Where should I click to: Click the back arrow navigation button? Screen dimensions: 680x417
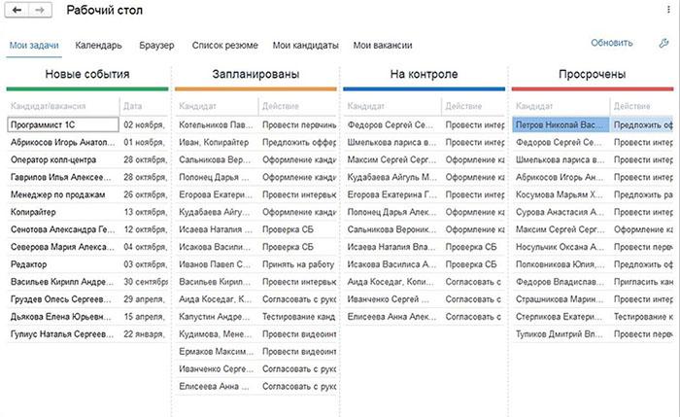pos(17,10)
